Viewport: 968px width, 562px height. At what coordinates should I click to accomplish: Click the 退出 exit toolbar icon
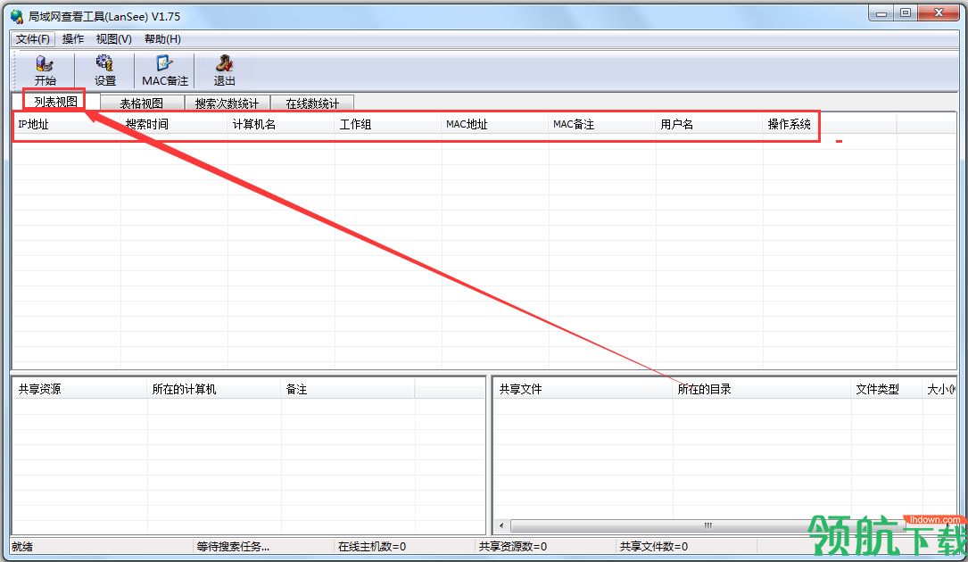pyautogui.click(x=224, y=70)
